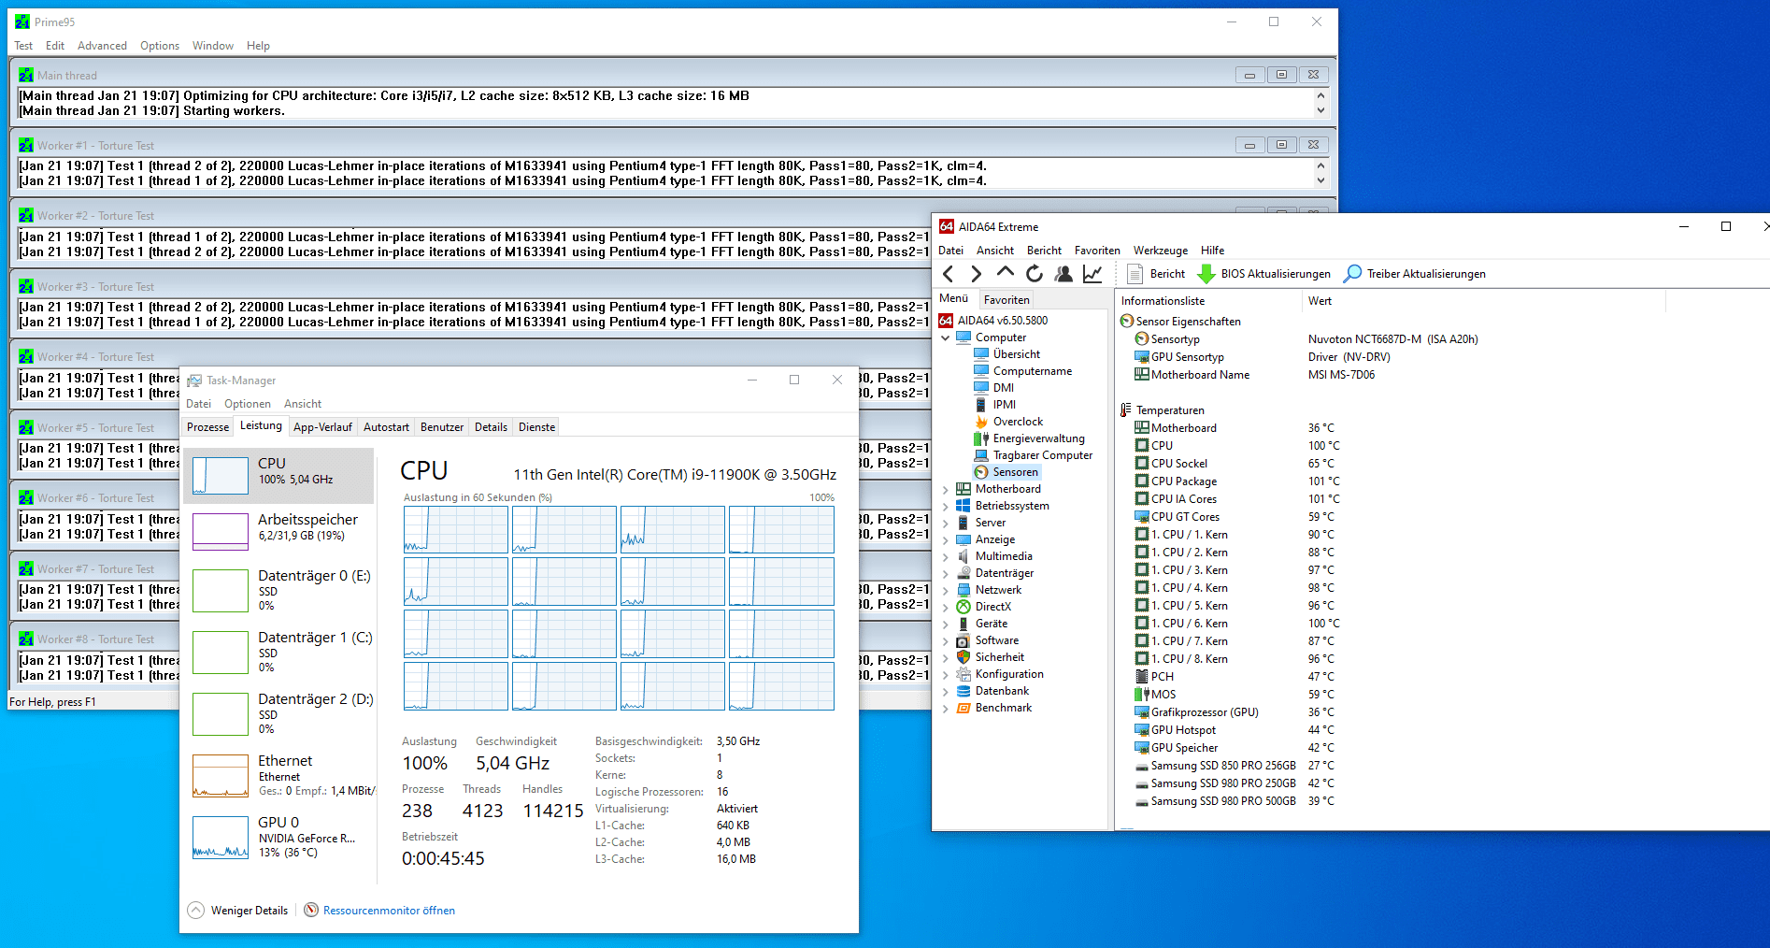Screen dimensions: 1770x948
Task: Select Software in the AIDA64 tree
Action: tap(996, 640)
